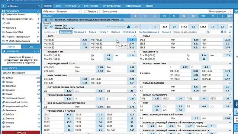Bet on 3:0 score odds 1.64
238x134 pixels.
click(157, 106)
